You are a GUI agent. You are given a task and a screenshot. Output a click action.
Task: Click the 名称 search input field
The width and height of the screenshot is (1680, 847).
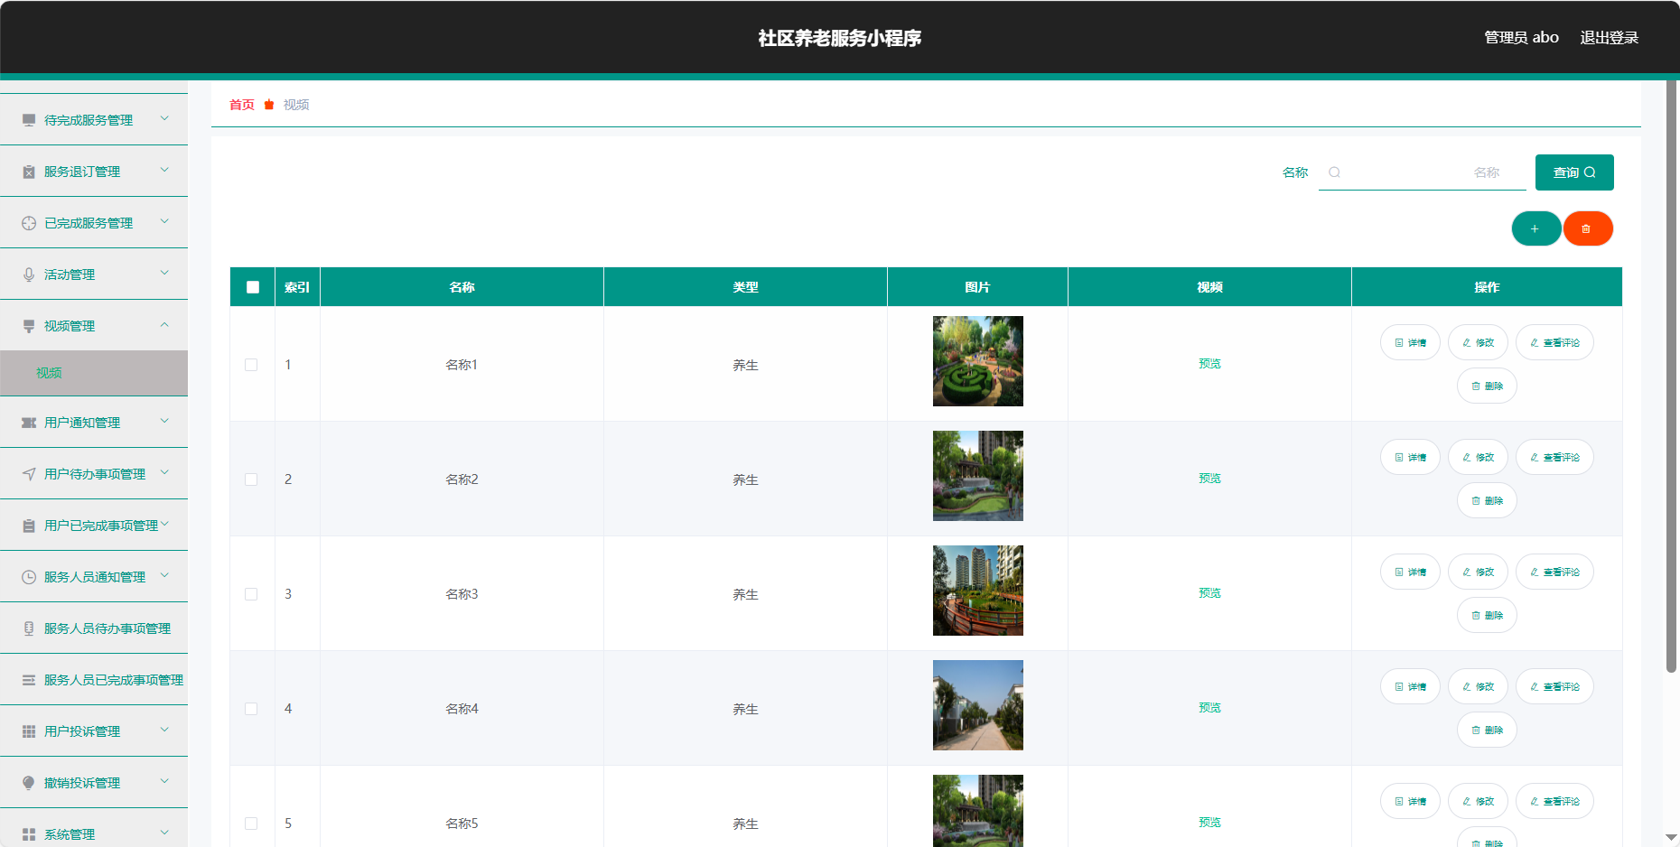tap(1423, 172)
